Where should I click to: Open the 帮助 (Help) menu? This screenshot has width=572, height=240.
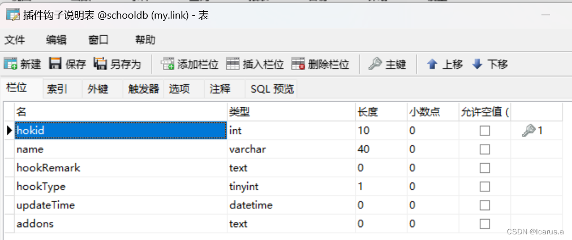tap(145, 40)
